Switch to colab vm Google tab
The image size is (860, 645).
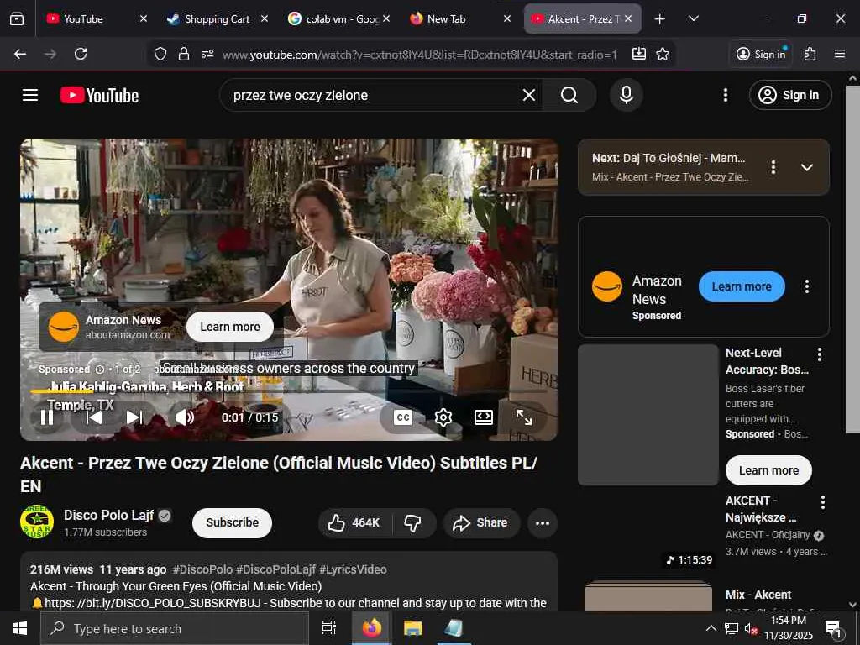point(343,18)
